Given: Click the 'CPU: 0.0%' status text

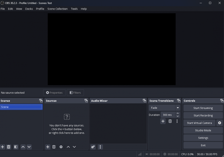Looking at the screenshot, I should coord(187,154).
